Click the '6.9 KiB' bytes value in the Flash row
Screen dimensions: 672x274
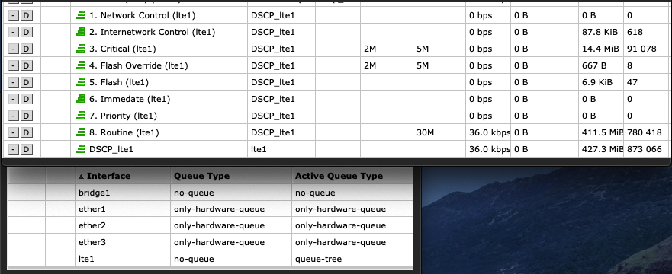(x=597, y=82)
